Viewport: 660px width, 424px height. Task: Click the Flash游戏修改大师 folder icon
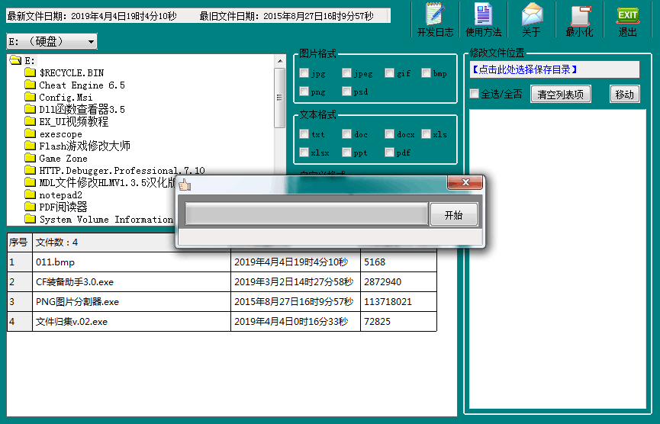30,146
